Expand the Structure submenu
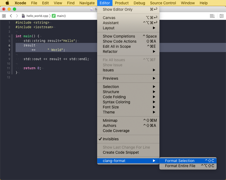Image resolution: width=226 pixels, height=180 pixels. [x=128, y=92]
